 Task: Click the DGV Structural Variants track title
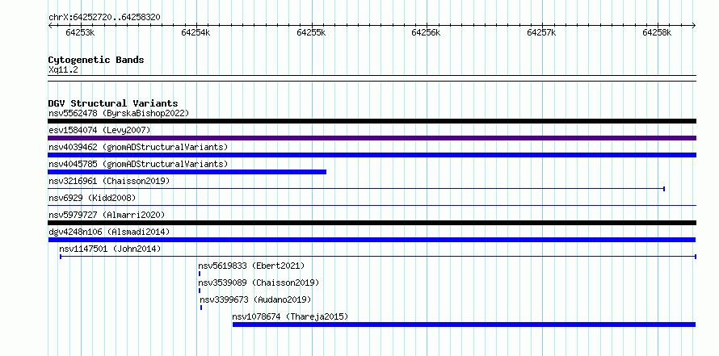click(x=113, y=103)
